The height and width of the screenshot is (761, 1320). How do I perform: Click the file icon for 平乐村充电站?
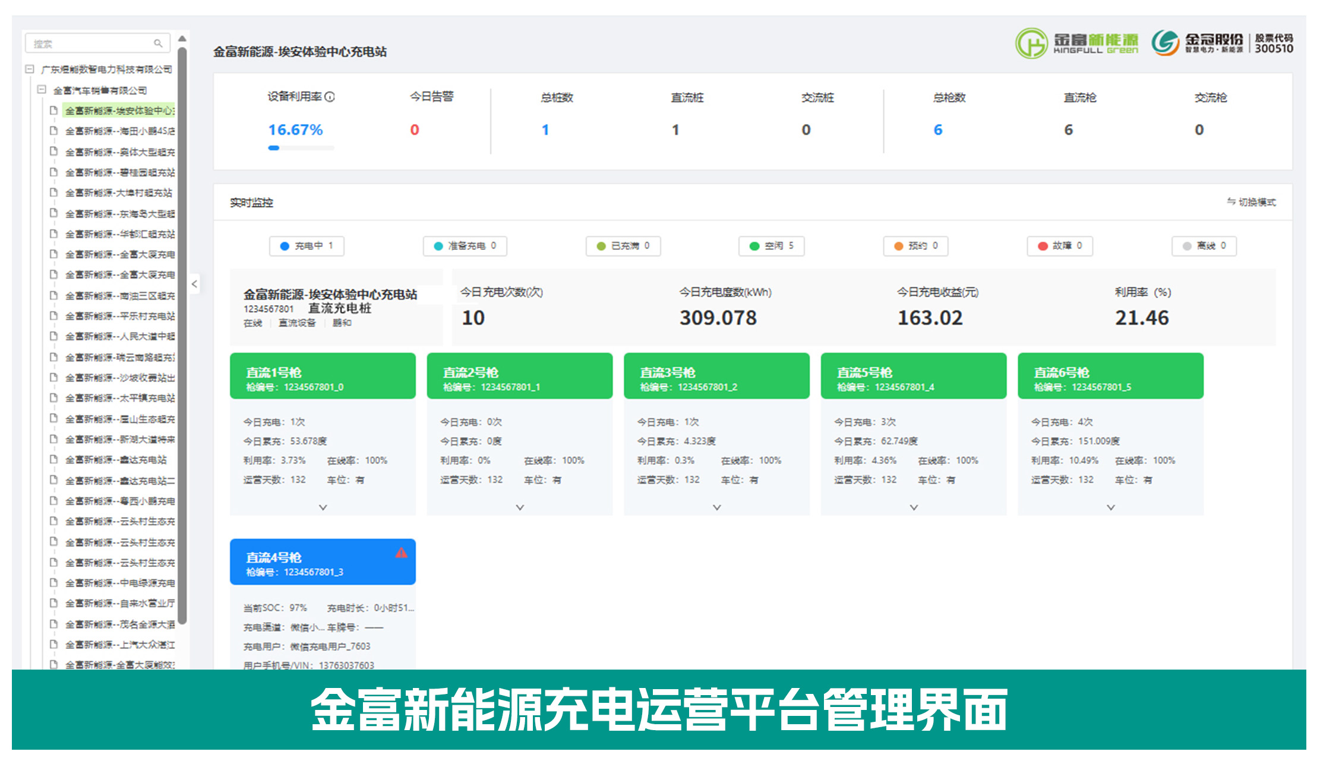53,316
